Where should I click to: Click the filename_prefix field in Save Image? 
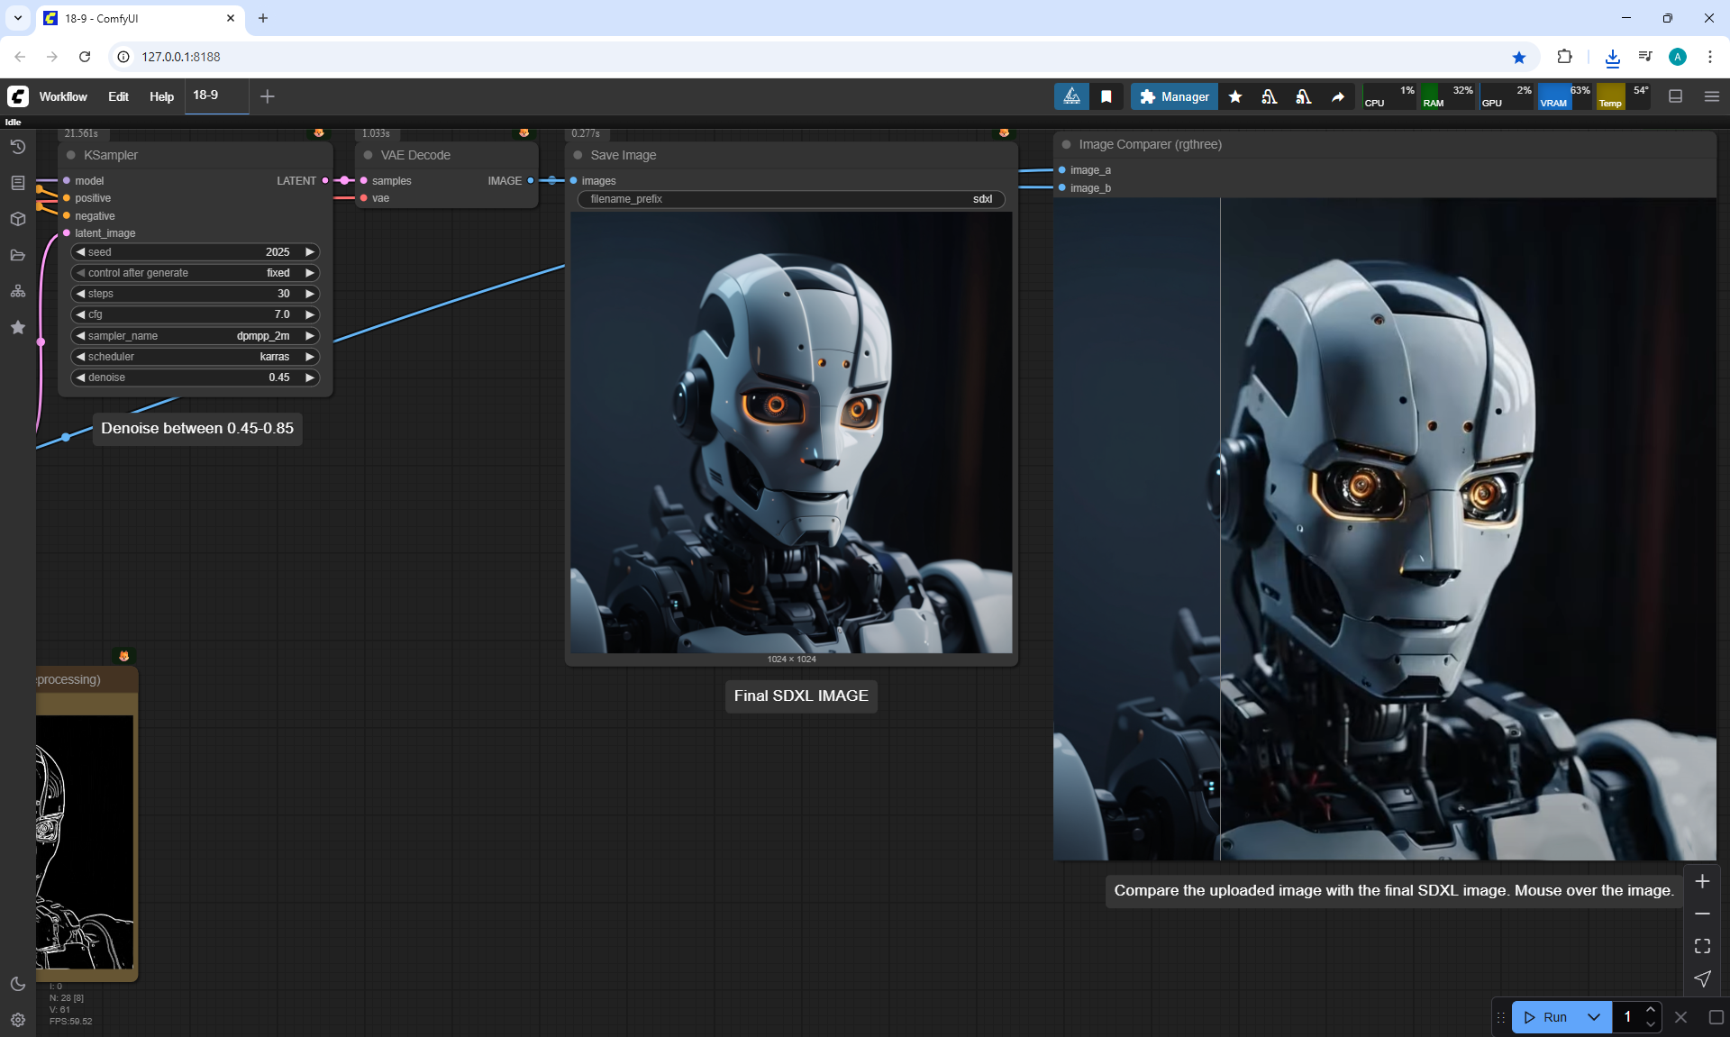[x=790, y=199]
